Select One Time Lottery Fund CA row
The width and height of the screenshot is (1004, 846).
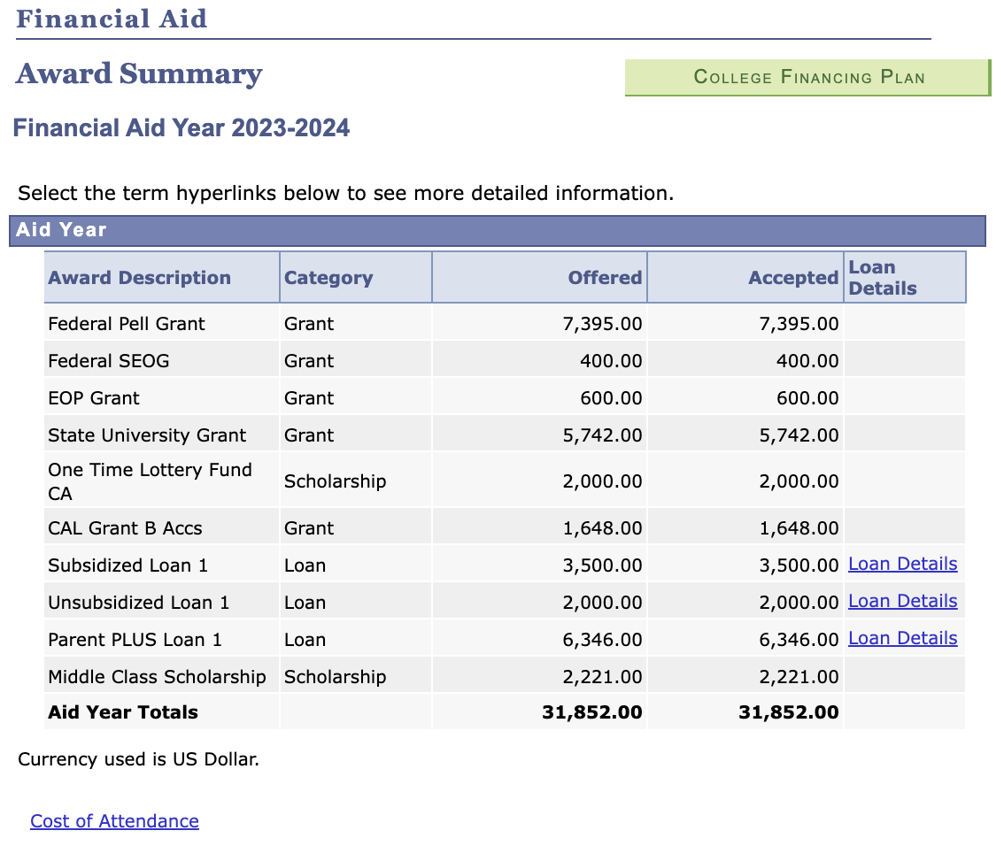click(505, 481)
